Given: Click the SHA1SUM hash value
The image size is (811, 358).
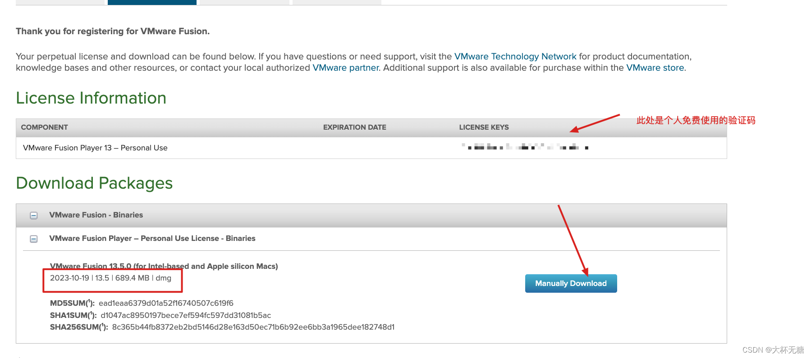Looking at the screenshot, I should pyautogui.click(x=186, y=315).
